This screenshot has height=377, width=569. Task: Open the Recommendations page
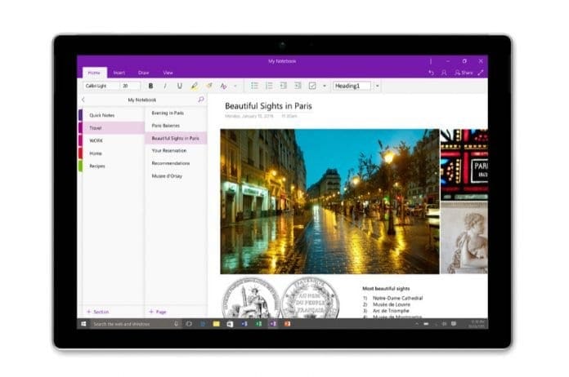[x=176, y=163]
